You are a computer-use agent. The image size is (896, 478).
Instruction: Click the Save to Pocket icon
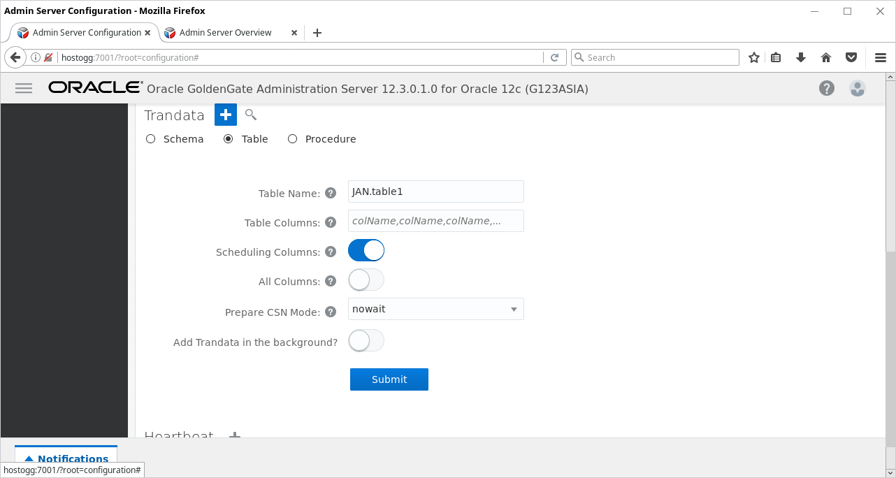pos(851,57)
